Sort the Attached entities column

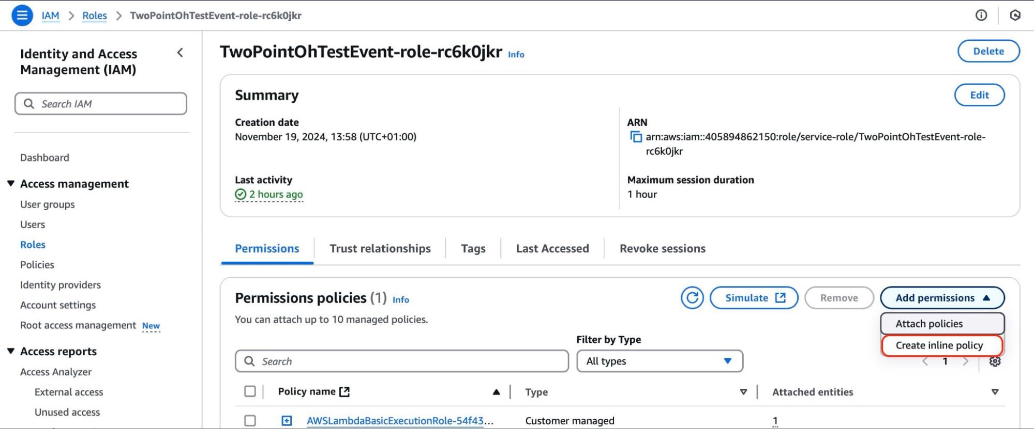coord(995,392)
